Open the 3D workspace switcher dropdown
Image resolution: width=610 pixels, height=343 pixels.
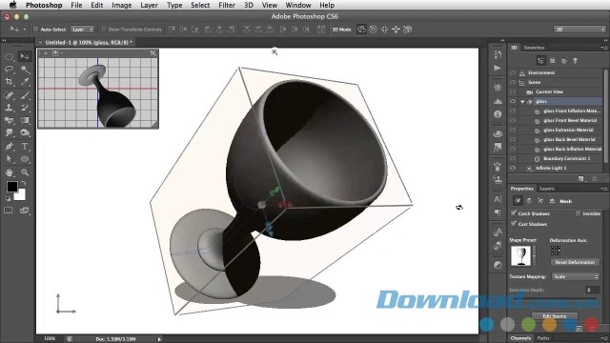click(x=579, y=30)
